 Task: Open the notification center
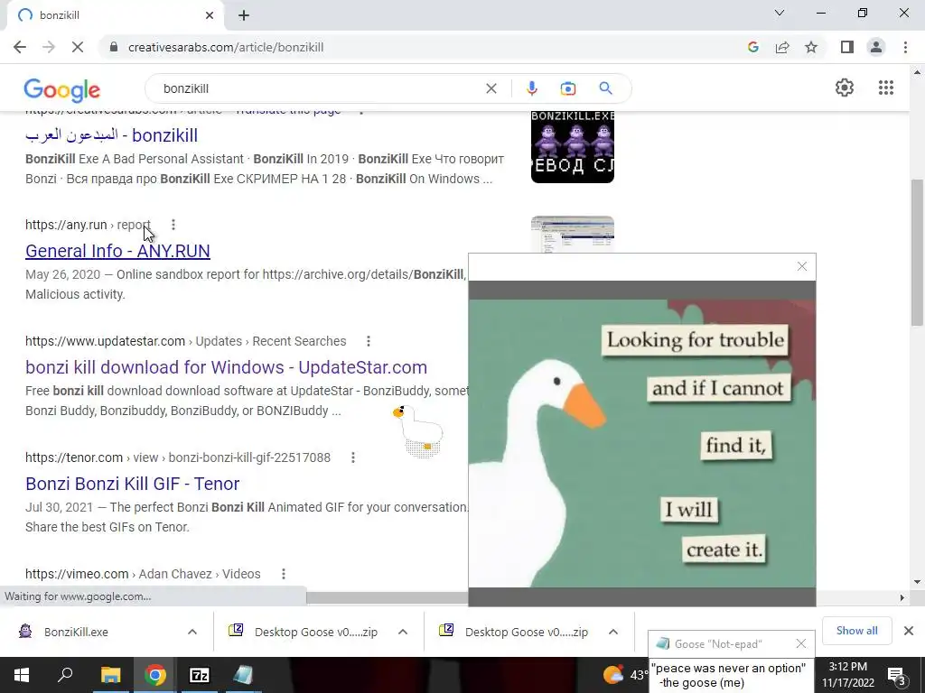coord(897,675)
